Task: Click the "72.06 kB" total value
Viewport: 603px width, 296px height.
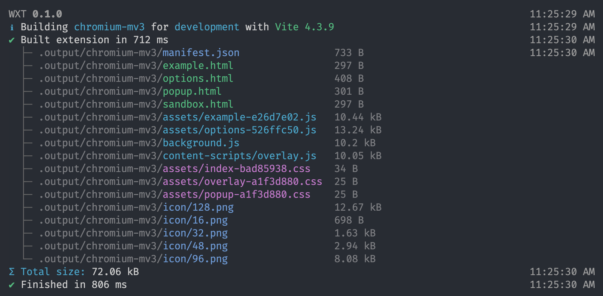Action: click(115, 272)
